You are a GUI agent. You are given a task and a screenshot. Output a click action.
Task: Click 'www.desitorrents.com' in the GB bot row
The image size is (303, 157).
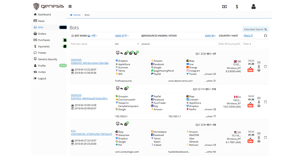(180, 81)
